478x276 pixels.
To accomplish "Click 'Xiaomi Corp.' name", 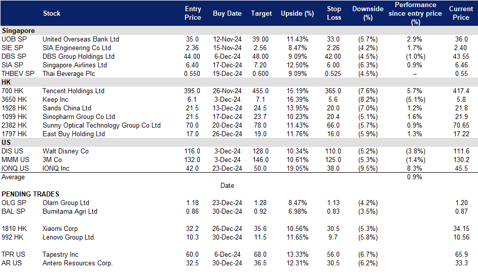I will [x=61, y=228].
